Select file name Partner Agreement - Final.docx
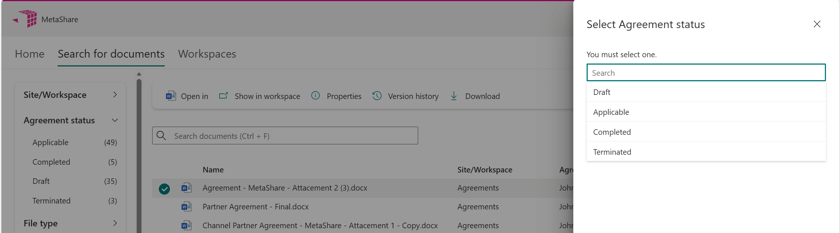The height and width of the screenshot is (233, 840). click(x=256, y=207)
